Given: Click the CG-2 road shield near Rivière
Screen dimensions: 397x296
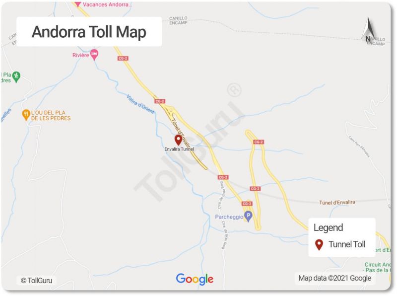Looking at the screenshot, I should (123, 58).
